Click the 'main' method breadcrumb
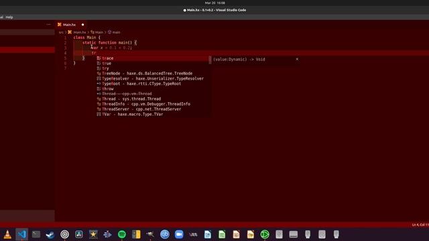The image size is (429, 241). coord(116,32)
